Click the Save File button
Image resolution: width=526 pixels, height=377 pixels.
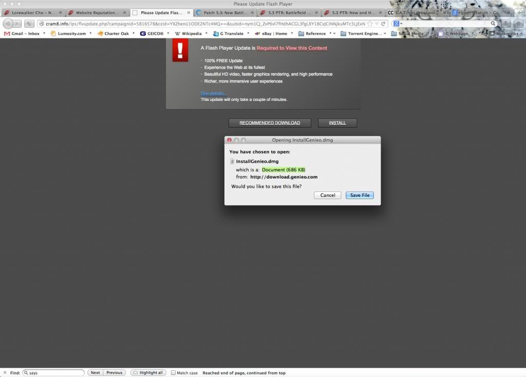click(360, 195)
